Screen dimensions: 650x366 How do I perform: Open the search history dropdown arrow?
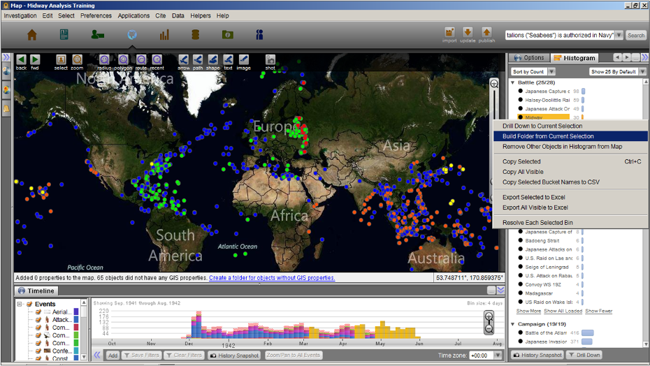pyautogui.click(x=619, y=35)
